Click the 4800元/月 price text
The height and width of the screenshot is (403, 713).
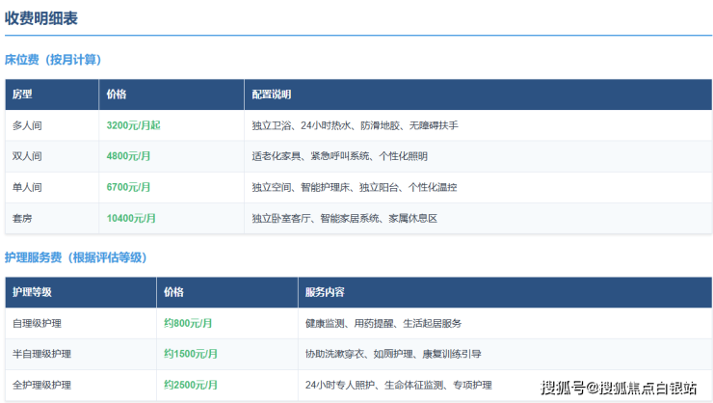[x=129, y=156]
